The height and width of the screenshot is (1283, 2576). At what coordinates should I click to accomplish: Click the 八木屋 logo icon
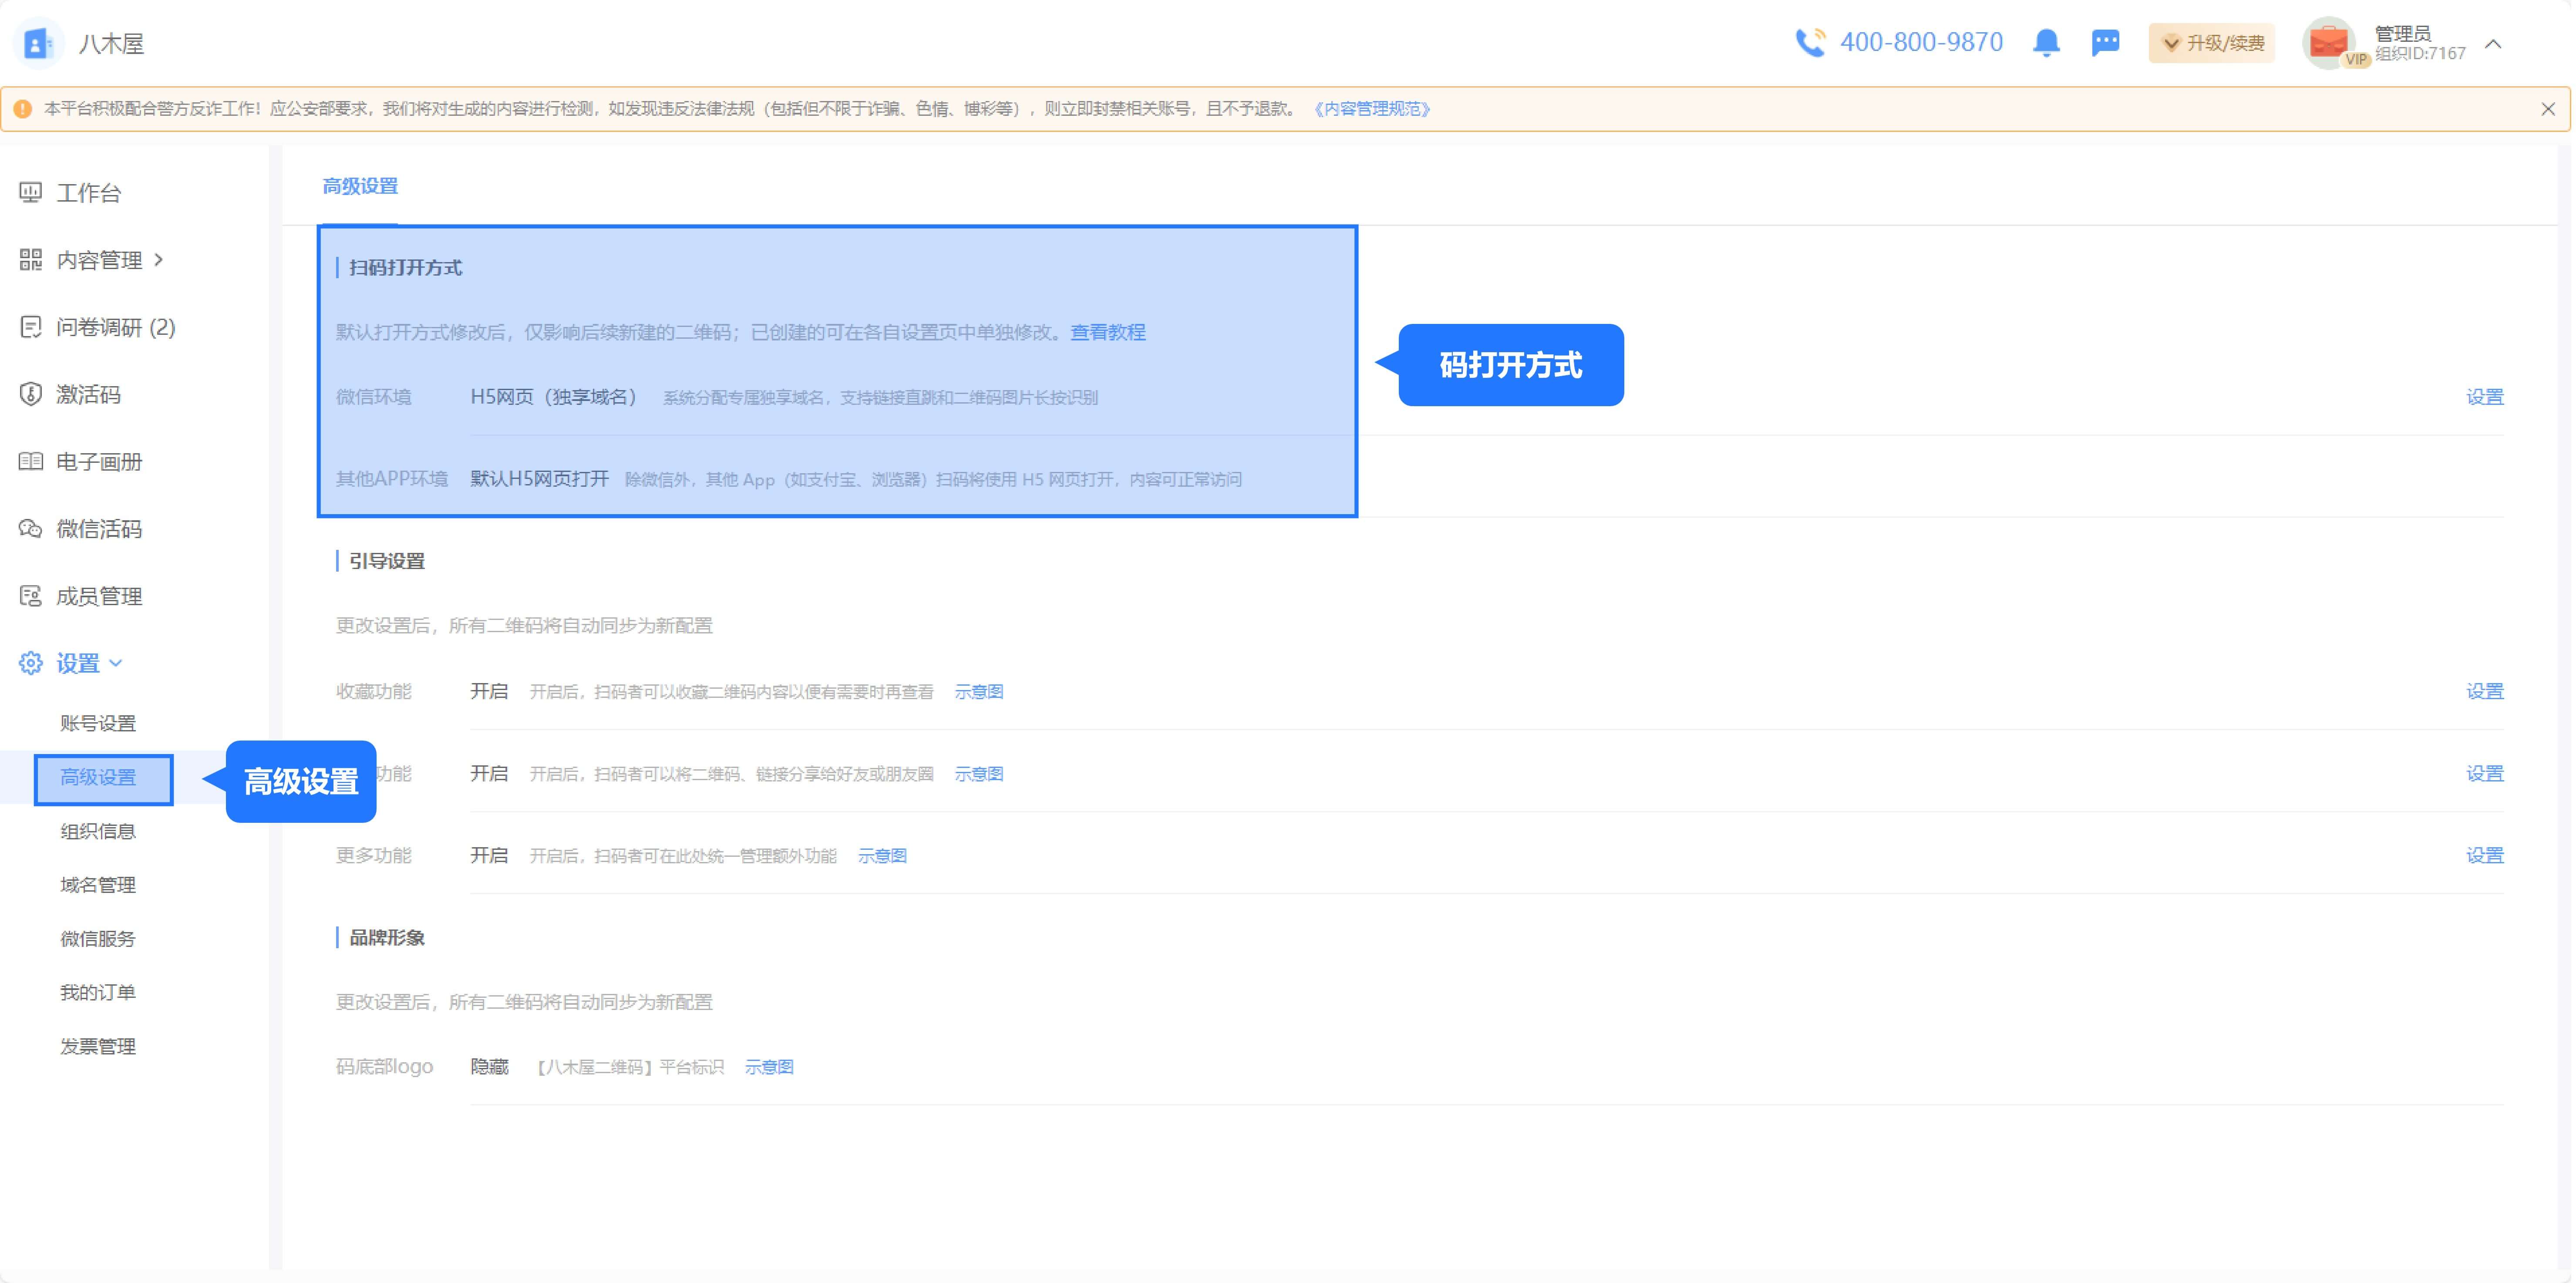[37, 43]
